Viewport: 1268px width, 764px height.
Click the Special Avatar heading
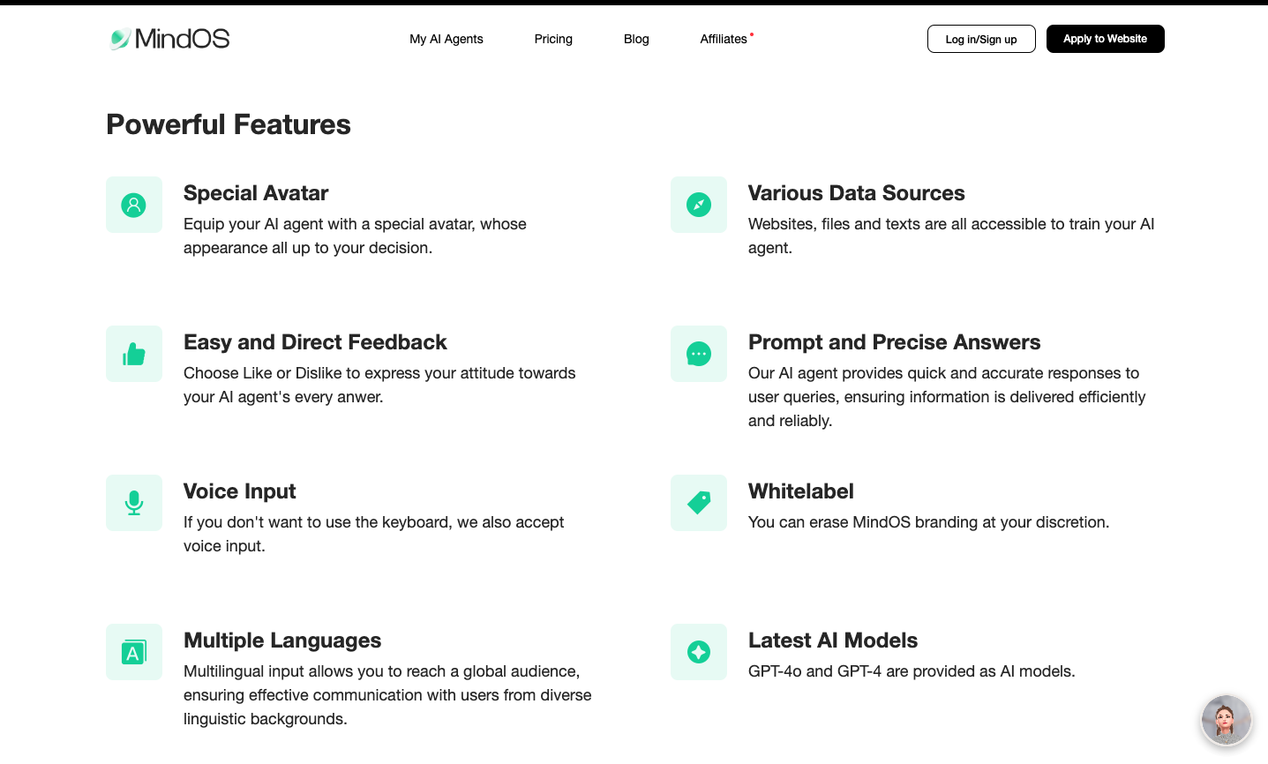coord(256,193)
